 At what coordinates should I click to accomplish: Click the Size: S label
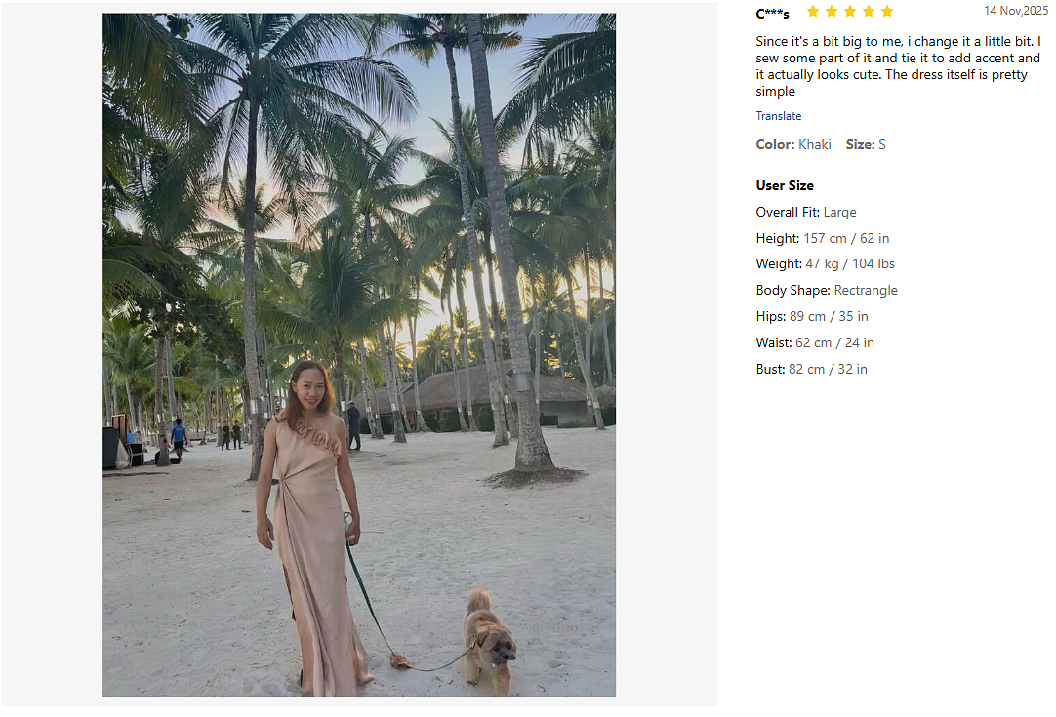866,144
